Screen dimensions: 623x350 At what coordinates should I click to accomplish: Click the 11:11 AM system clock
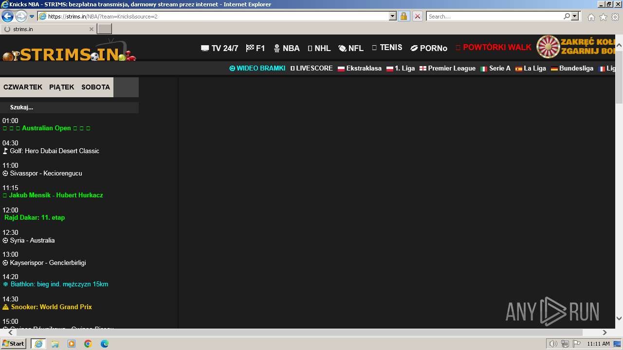(598, 344)
